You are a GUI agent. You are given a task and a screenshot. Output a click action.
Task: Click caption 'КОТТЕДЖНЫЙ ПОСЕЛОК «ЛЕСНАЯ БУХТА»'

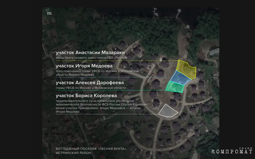[91, 149]
